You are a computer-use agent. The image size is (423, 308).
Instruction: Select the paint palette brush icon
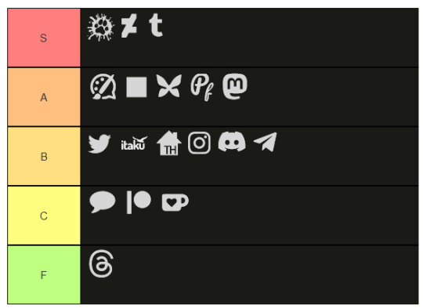(x=103, y=87)
